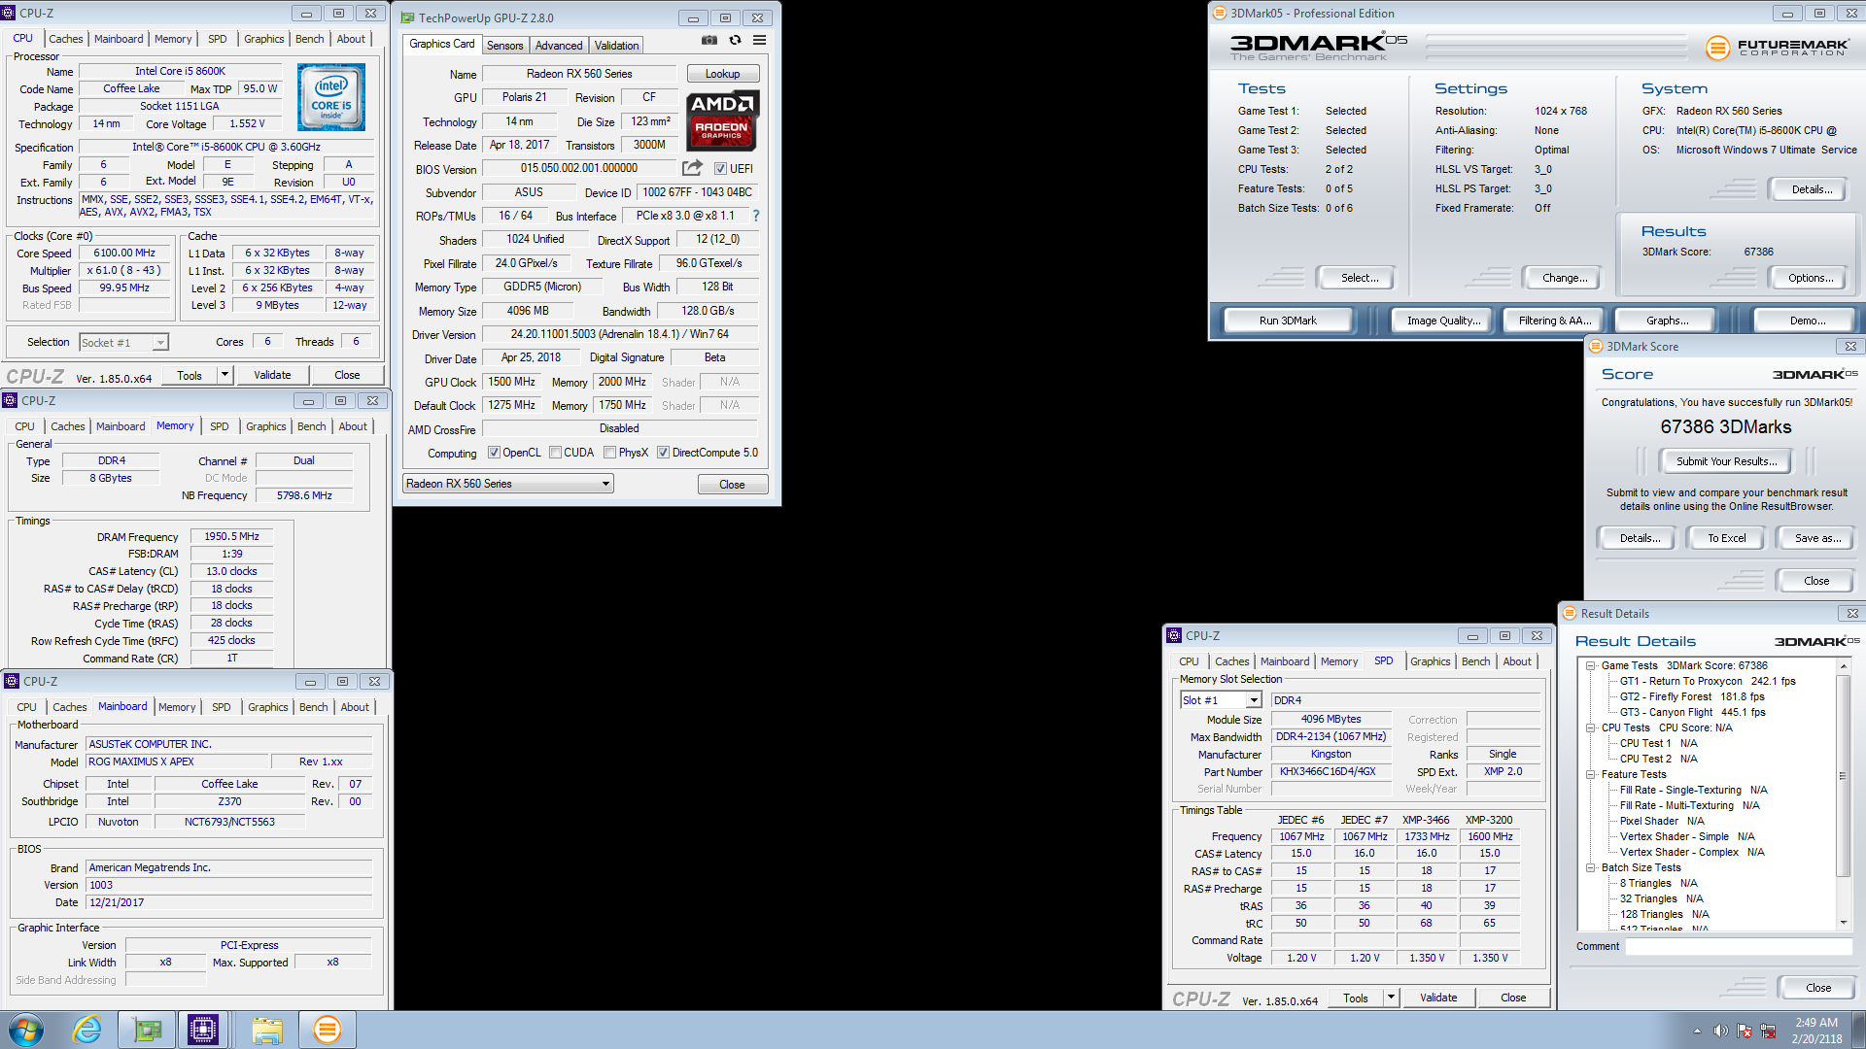Open Caches tab in top CPU-Z window
1866x1049 pixels.
point(66,39)
